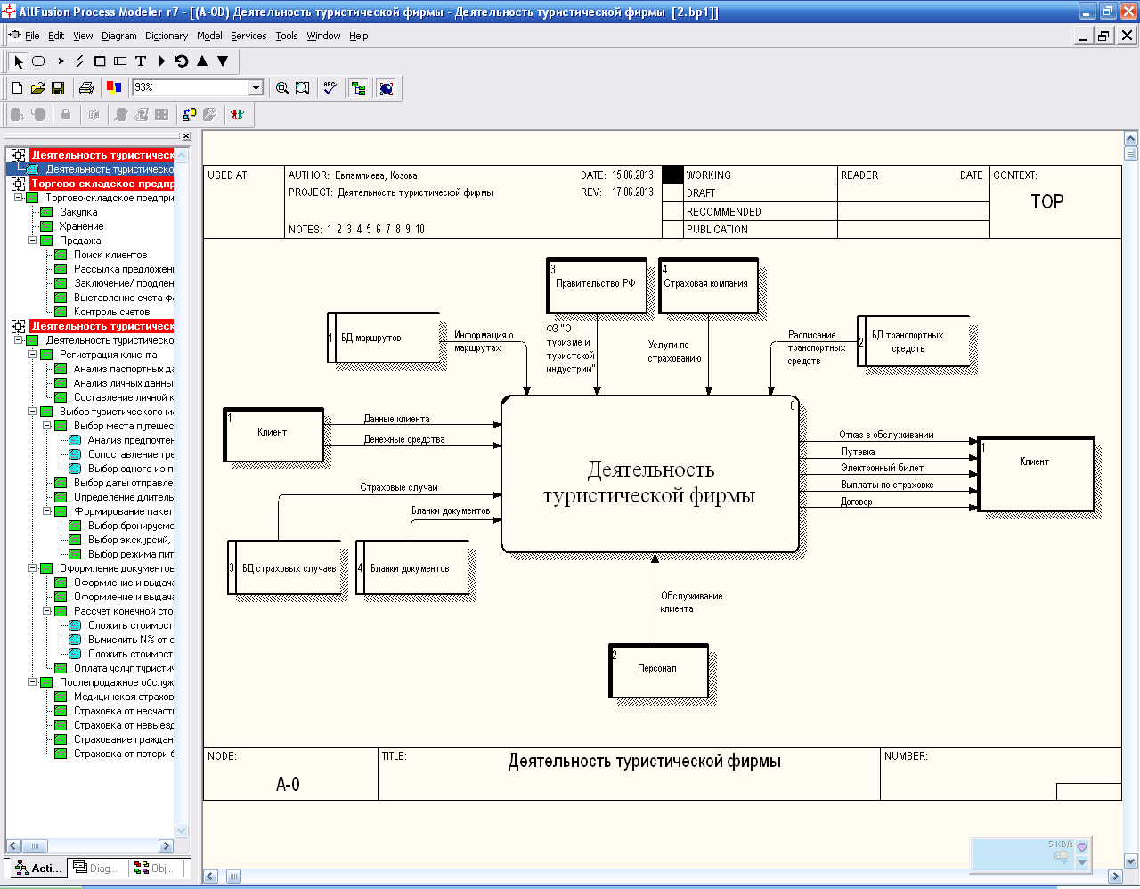
Task: Open the Services menu
Action: point(248,36)
